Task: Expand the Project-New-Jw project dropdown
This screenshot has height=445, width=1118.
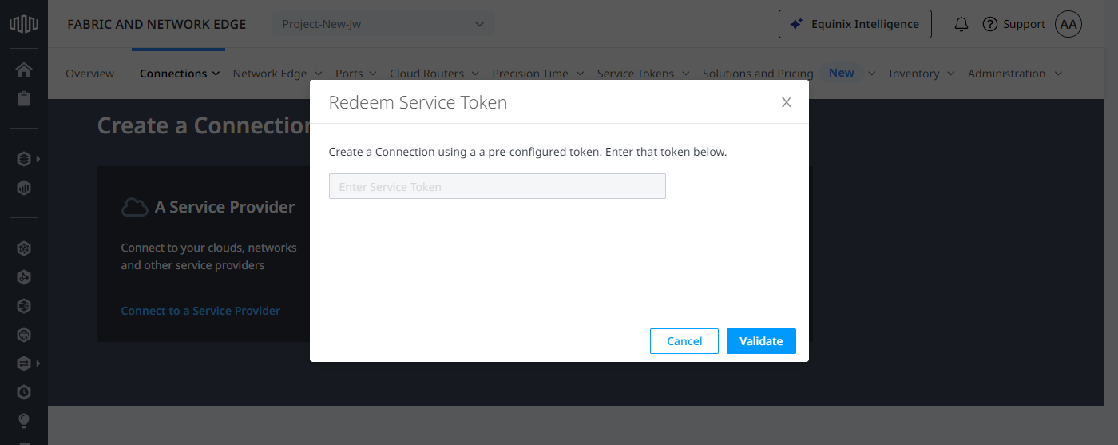Action: [x=383, y=24]
